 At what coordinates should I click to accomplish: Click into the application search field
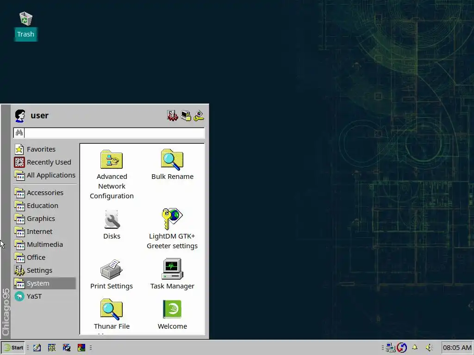[114, 133]
